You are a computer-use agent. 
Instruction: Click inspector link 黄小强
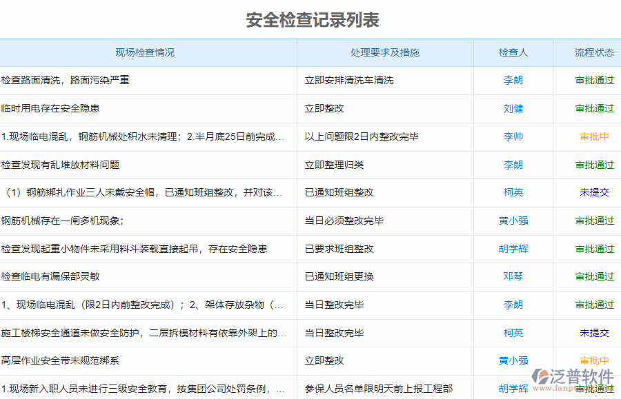pyautogui.click(x=513, y=221)
